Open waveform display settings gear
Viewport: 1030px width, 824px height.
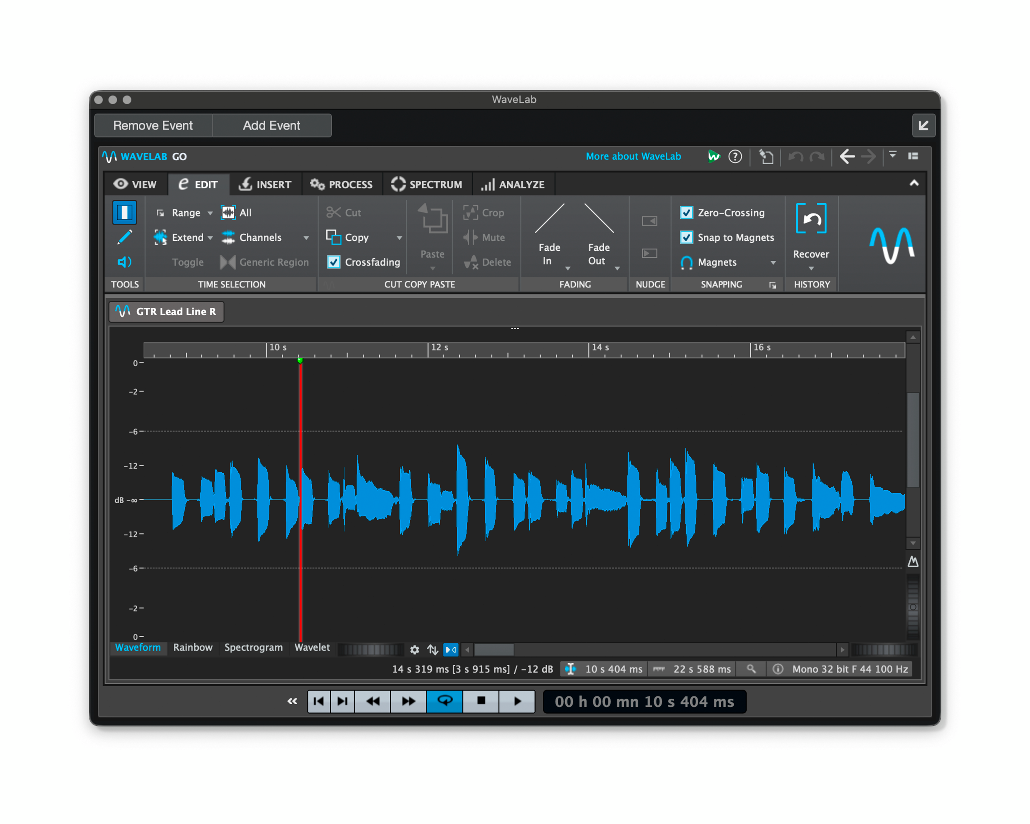414,650
